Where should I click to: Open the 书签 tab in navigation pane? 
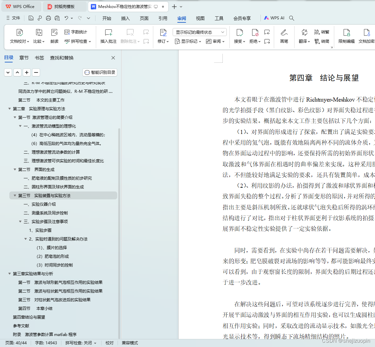[39, 58]
